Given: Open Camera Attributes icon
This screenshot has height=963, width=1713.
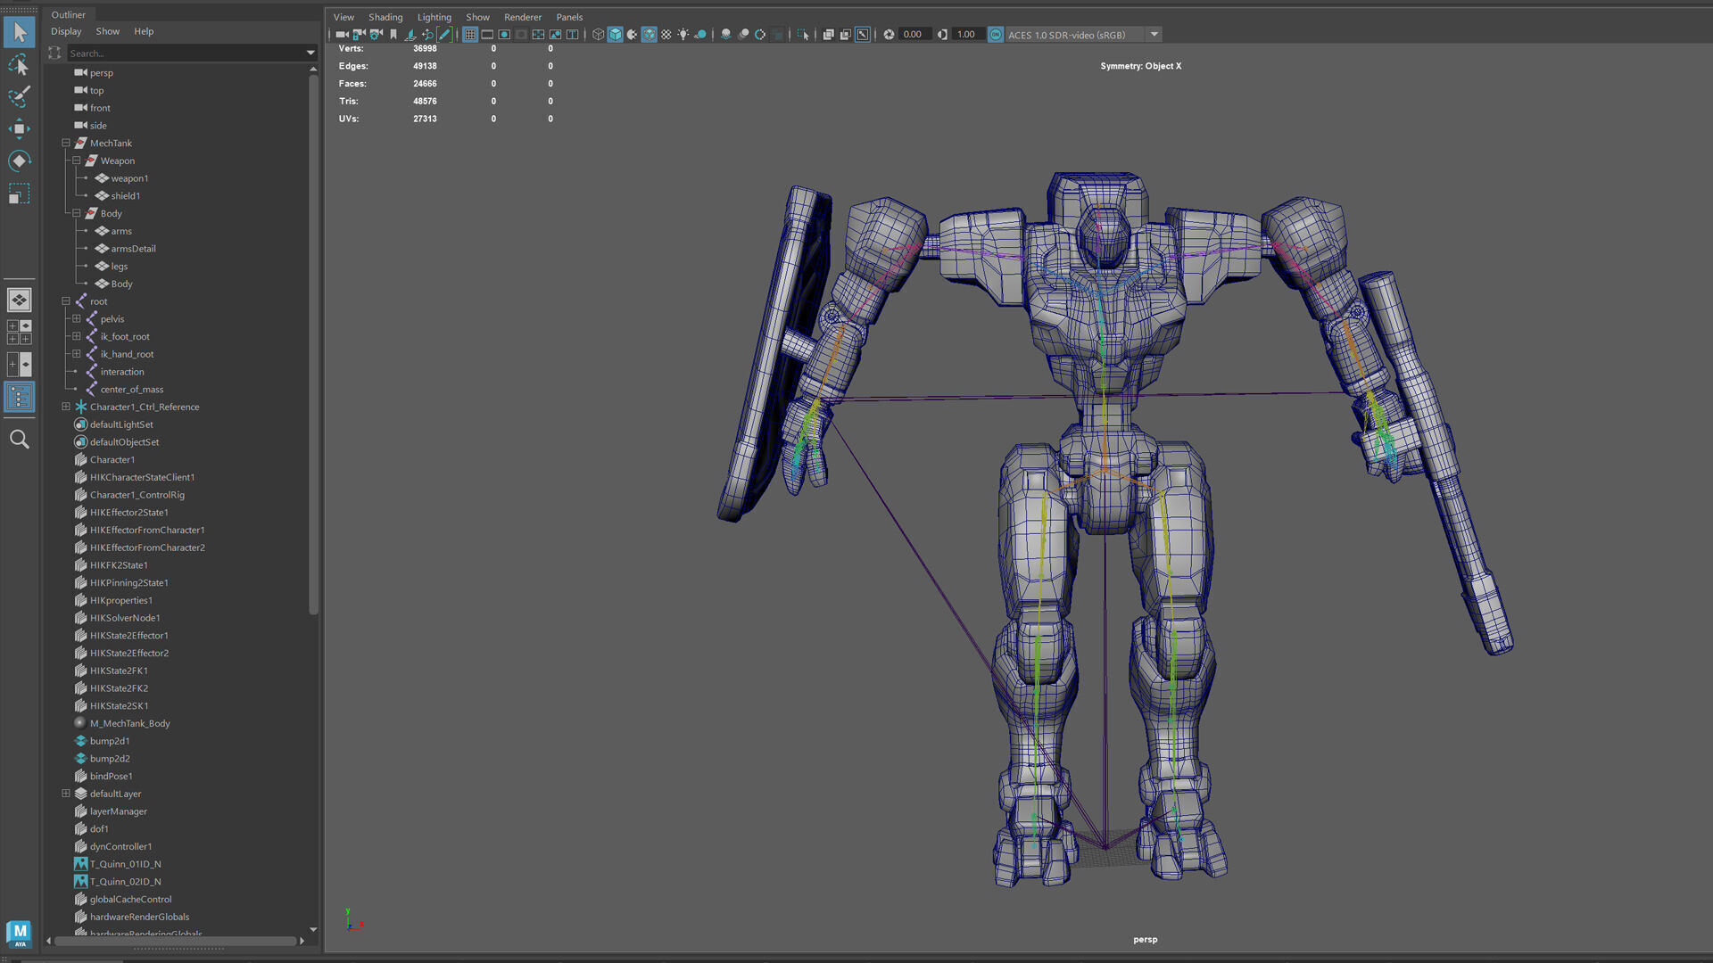Looking at the screenshot, I should 376,35.
